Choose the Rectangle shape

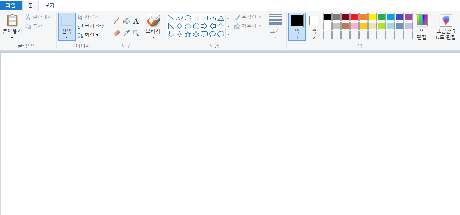point(196,18)
